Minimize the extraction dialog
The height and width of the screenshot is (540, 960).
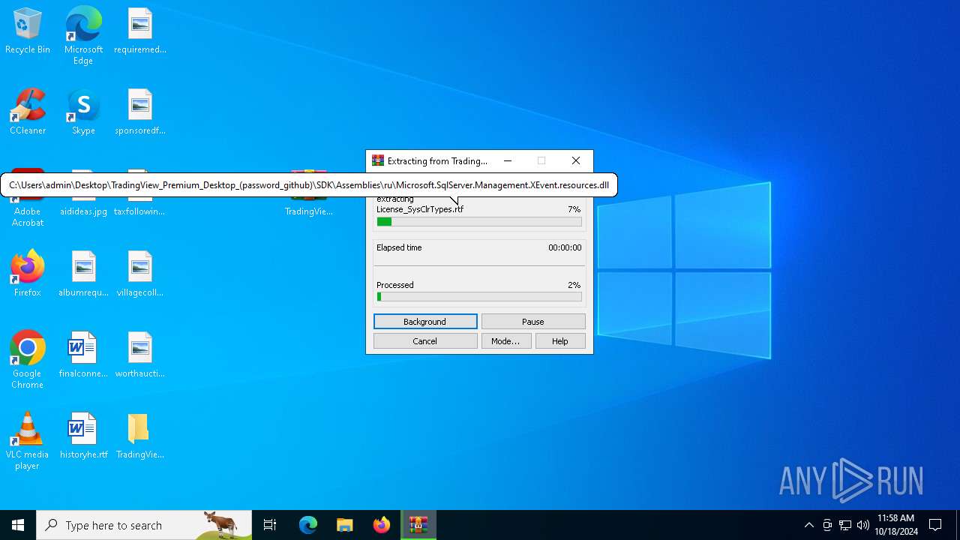click(x=508, y=160)
